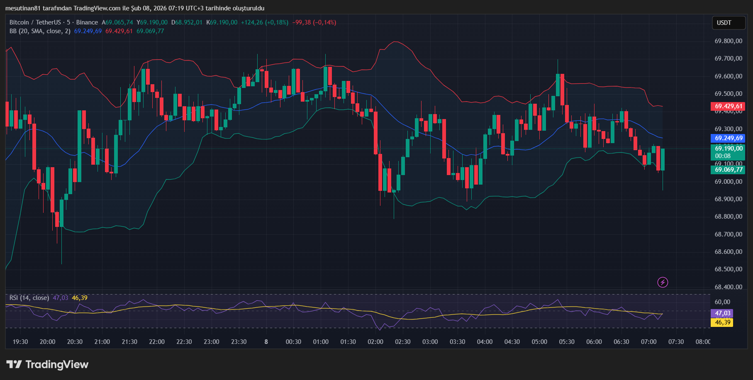Click the TradingView wordmark at bottom left
Screen dimensions: 753x380
(x=57, y=365)
